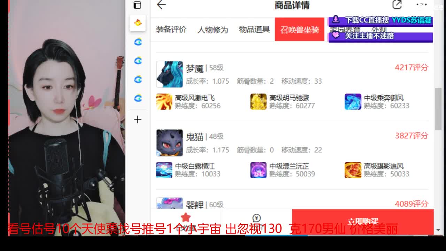
Task: Click the 4089评分 score
Action: (x=412, y=204)
